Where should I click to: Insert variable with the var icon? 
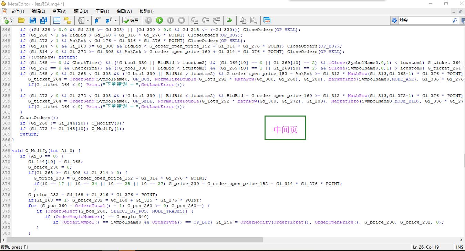[x=98, y=20]
